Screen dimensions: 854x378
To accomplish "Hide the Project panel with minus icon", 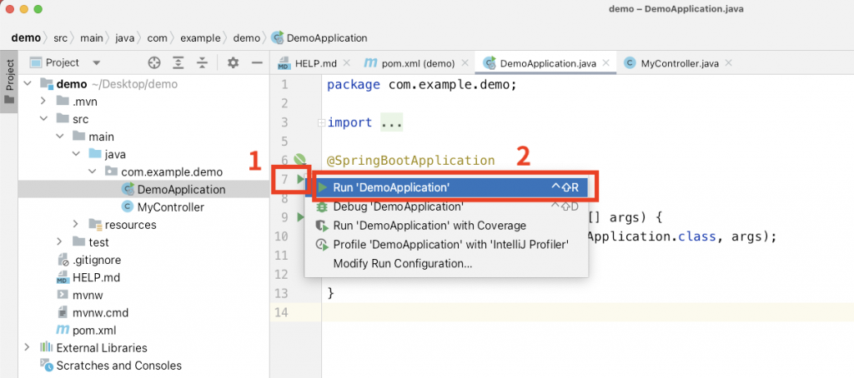I will (257, 62).
